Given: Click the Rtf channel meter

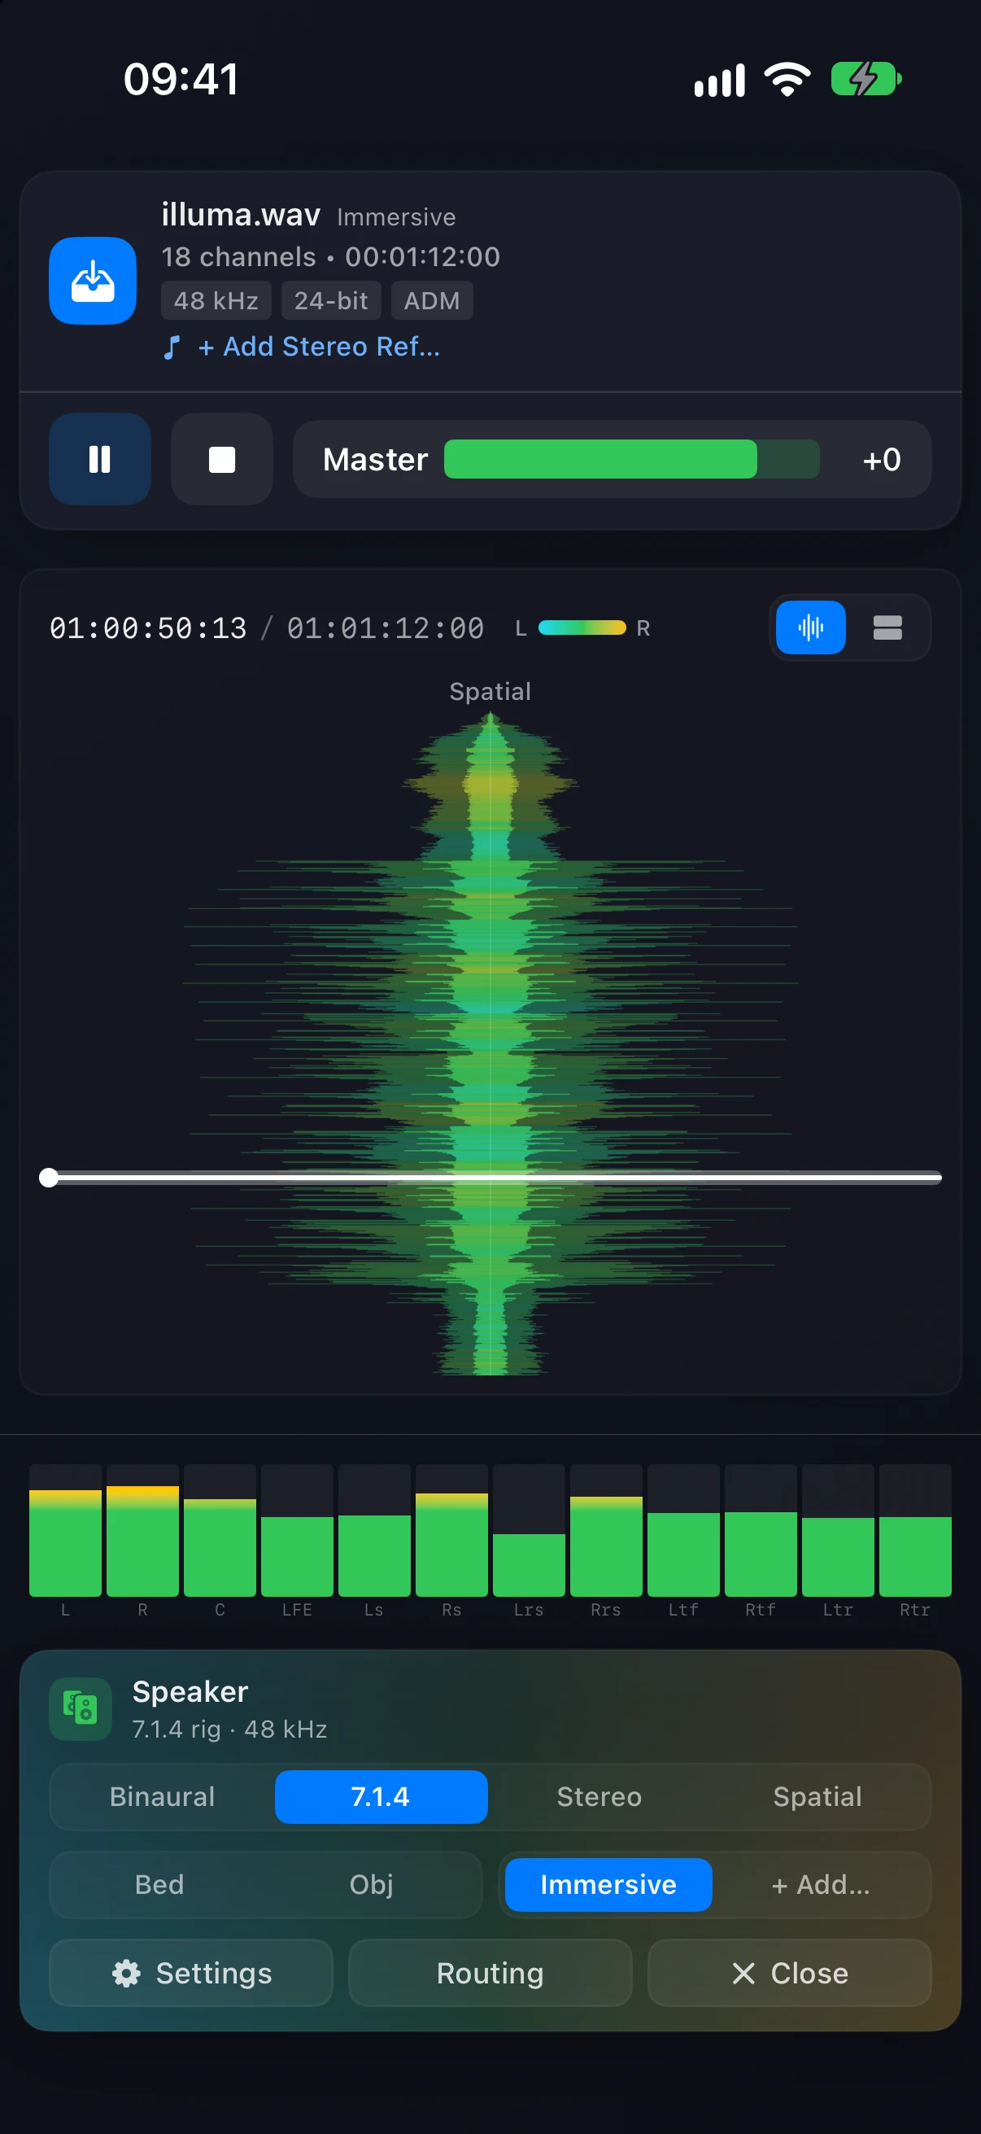Looking at the screenshot, I should click(x=761, y=1530).
